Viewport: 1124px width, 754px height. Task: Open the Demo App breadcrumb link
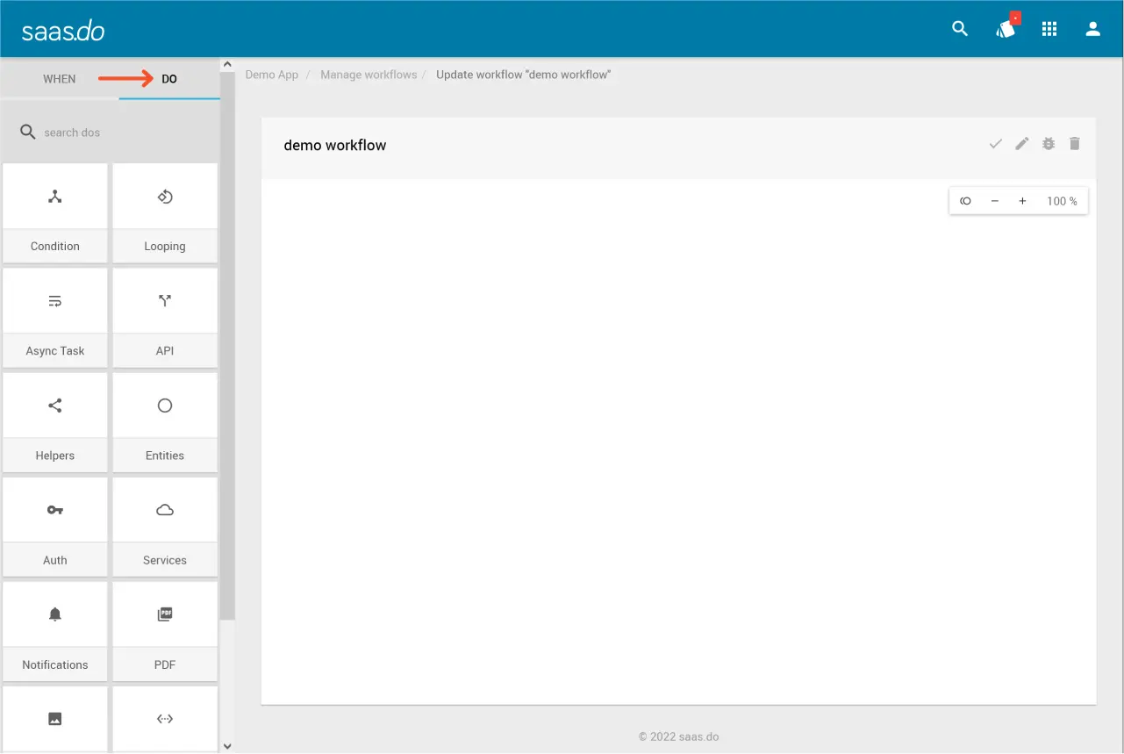click(x=272, y=75)
